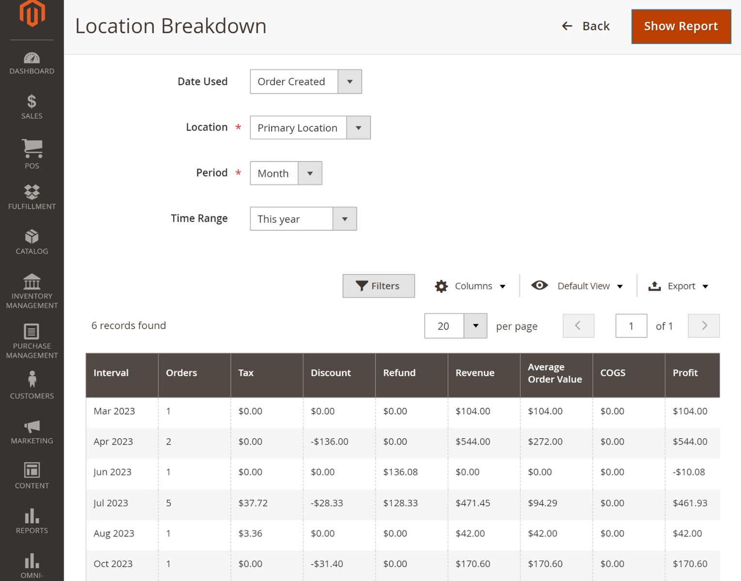Open the Columns gear control

tap(469, 286)
